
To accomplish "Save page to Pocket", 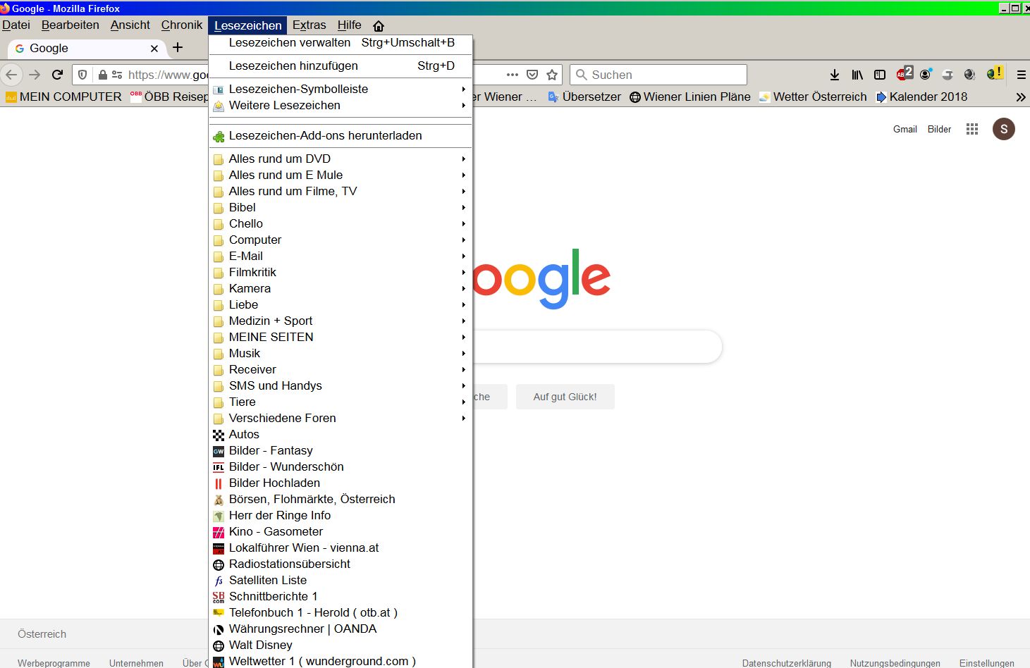I will point(532,75).
